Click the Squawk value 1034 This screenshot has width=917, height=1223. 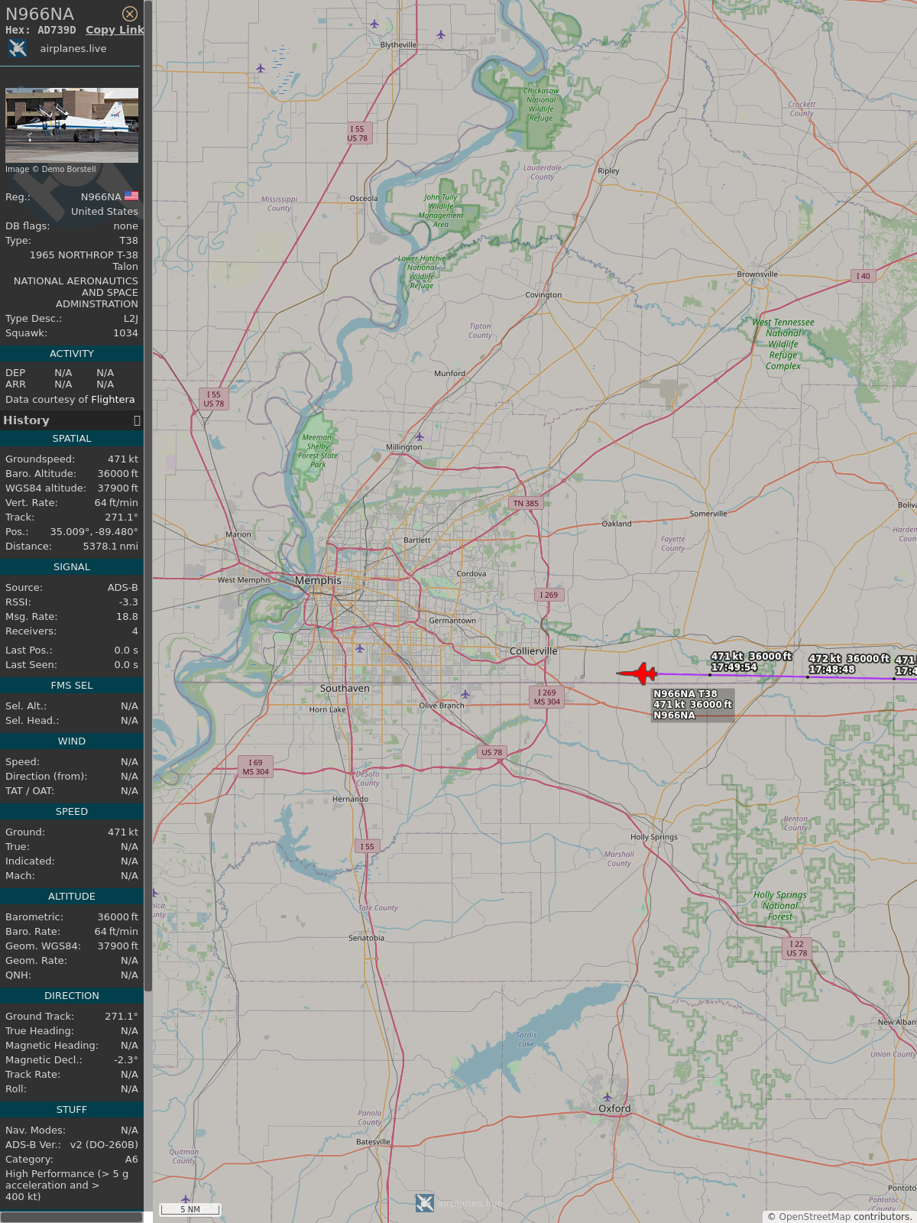[x=125, y=333]
